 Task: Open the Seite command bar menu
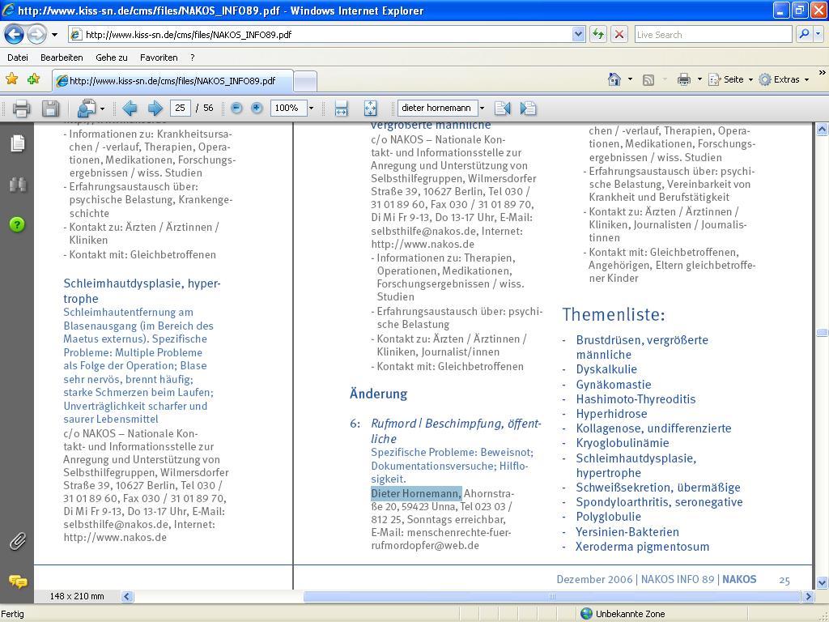click(731, 79)
